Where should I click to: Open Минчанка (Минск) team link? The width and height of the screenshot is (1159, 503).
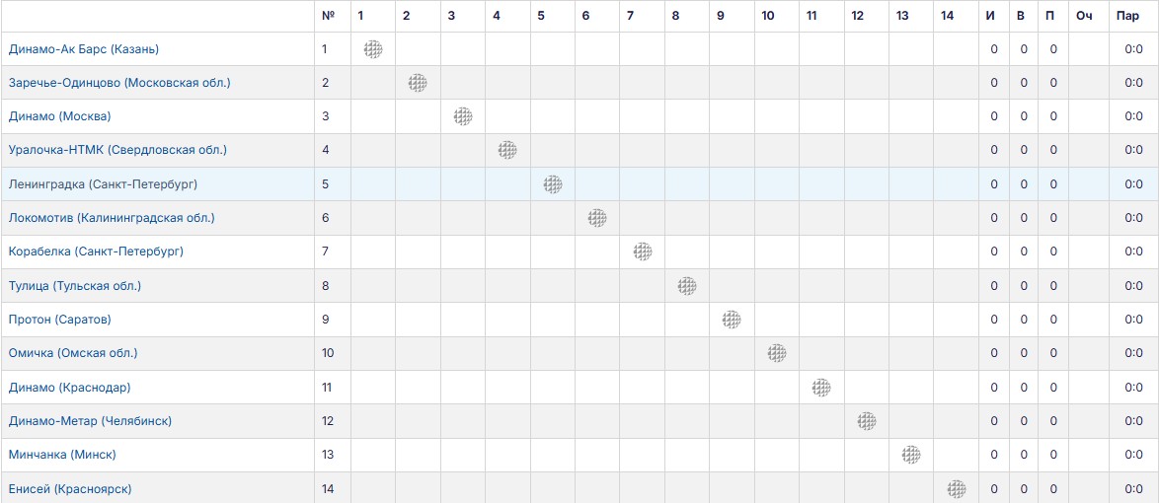[x=62, y=455]
